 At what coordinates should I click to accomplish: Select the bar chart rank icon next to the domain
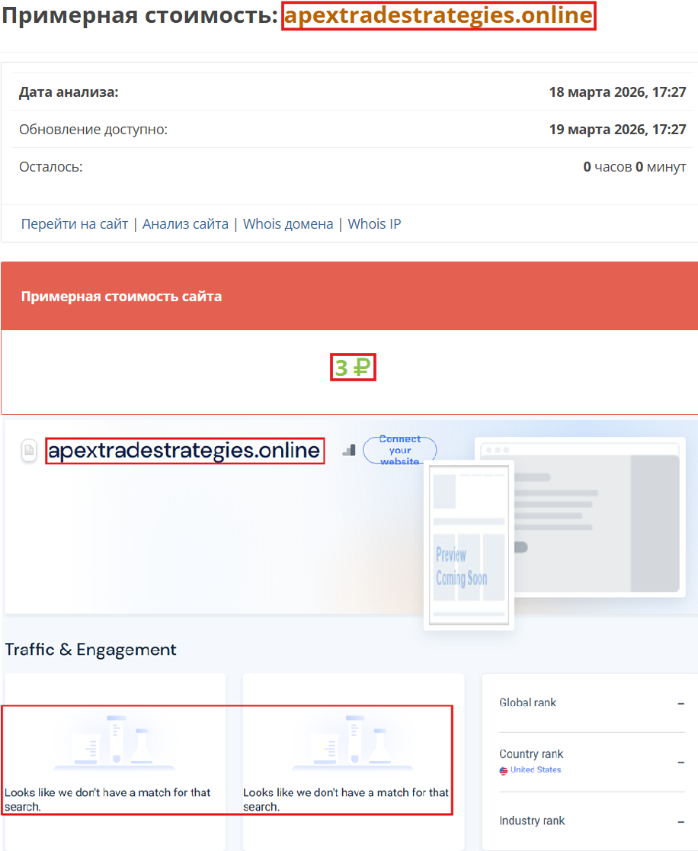(x=349, y=451)
